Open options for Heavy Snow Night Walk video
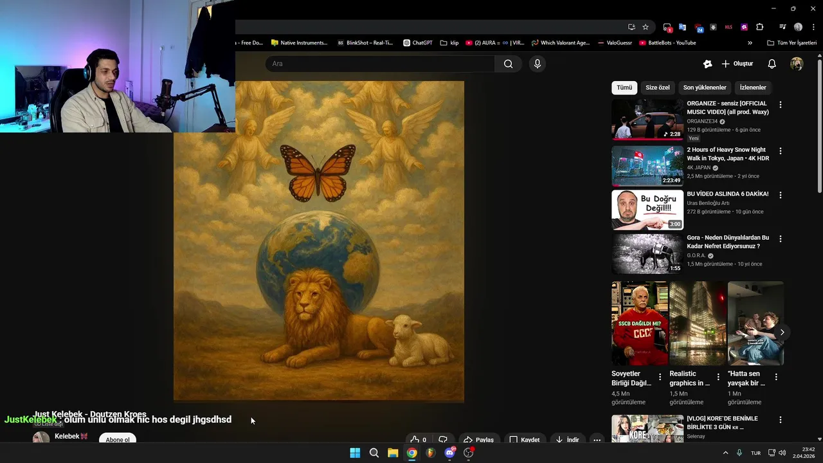823x463 pixels. (x=781, y=151)
